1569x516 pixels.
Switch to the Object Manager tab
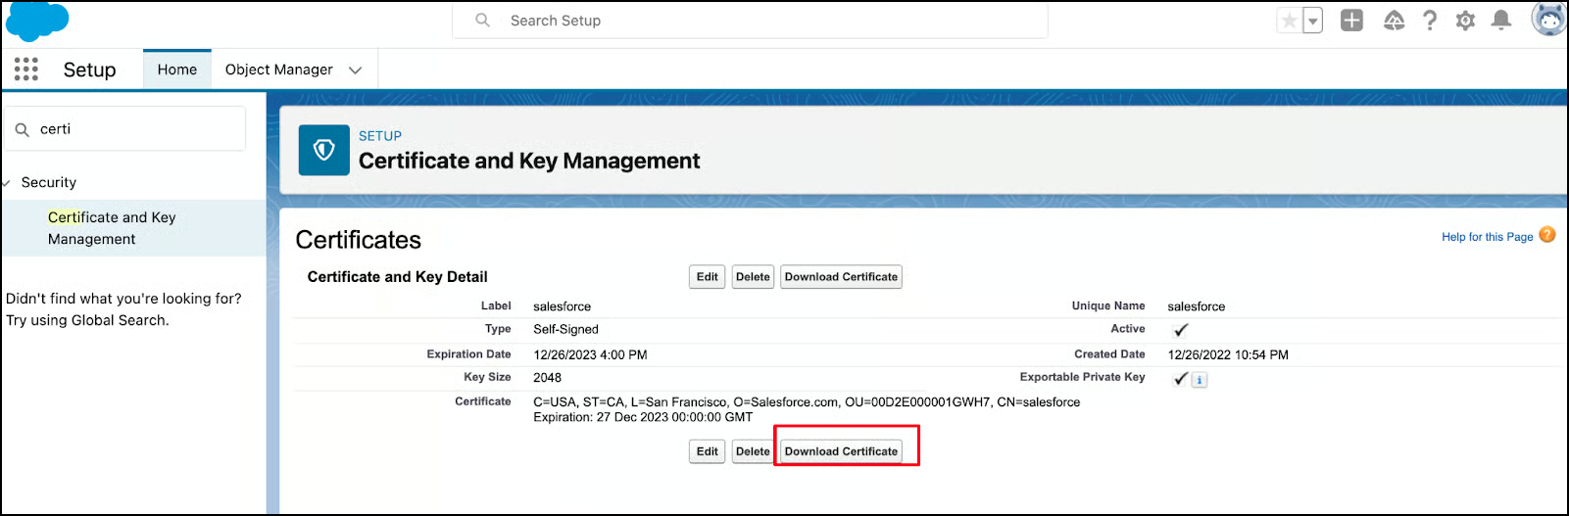(279, 70)
